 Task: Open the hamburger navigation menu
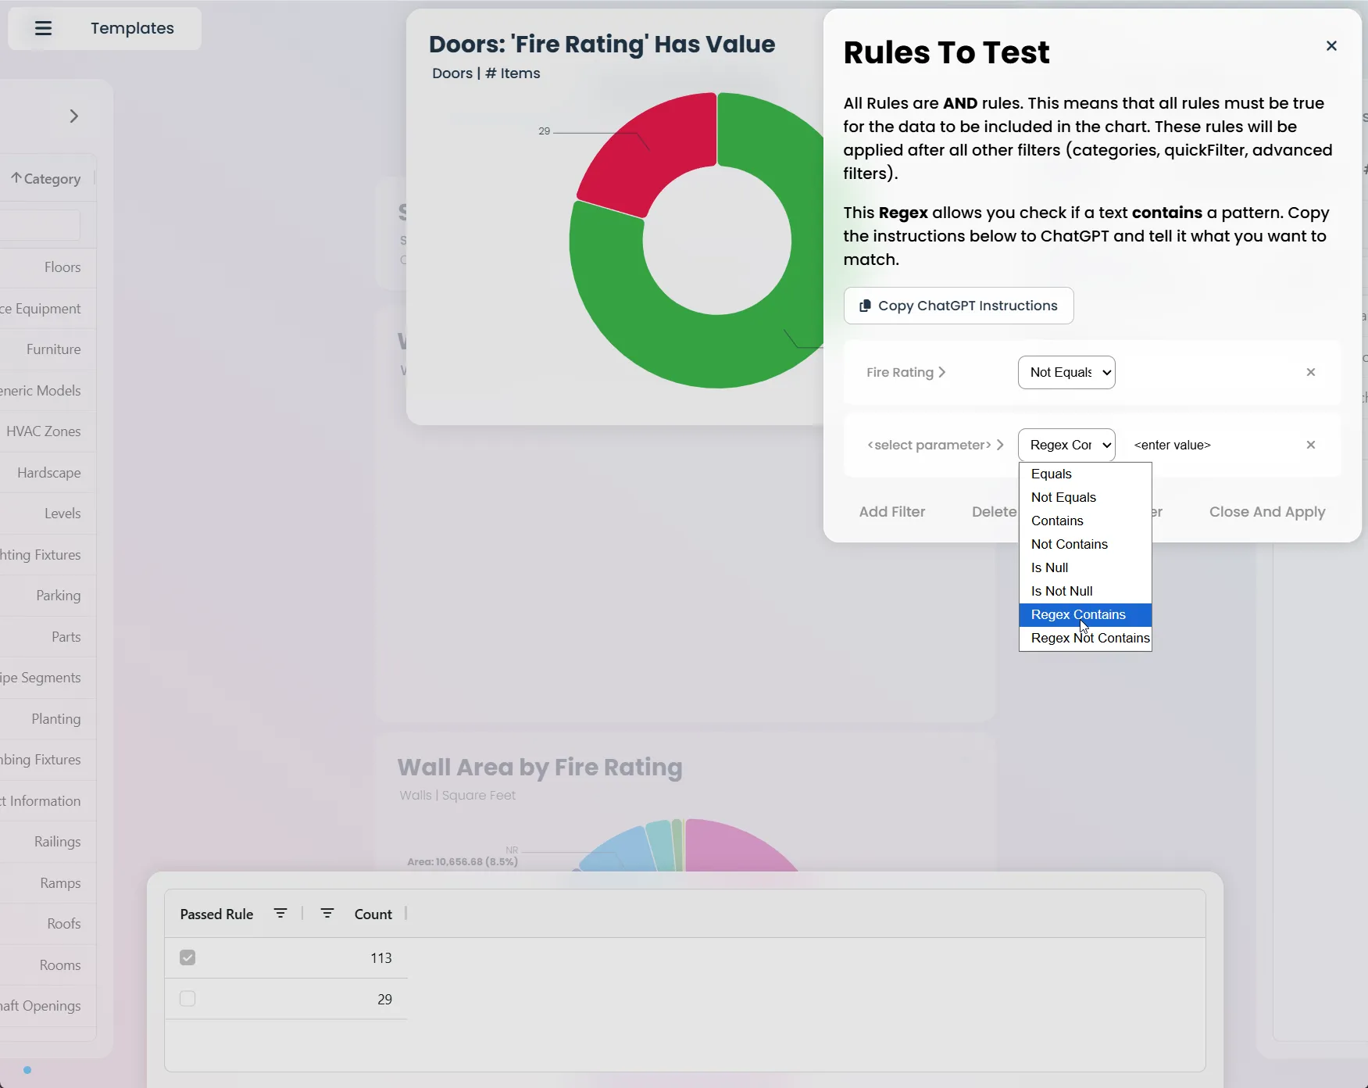(x=44, y=28)
